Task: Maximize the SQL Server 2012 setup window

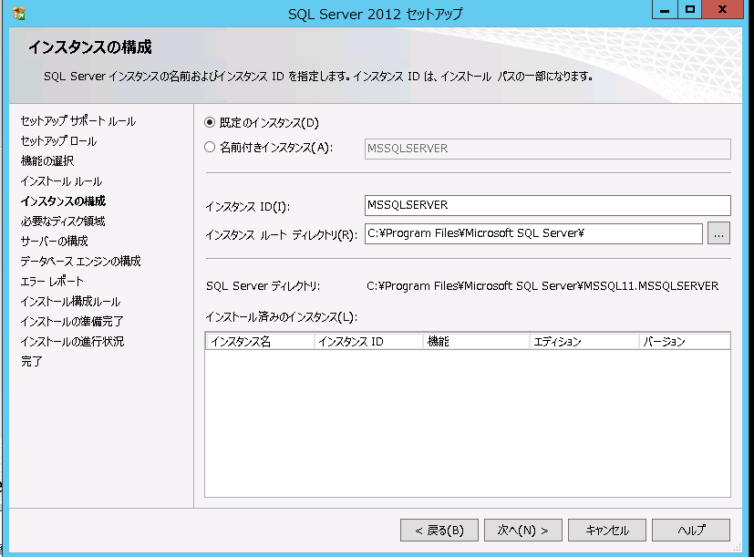Action: [x=689, y=9]
